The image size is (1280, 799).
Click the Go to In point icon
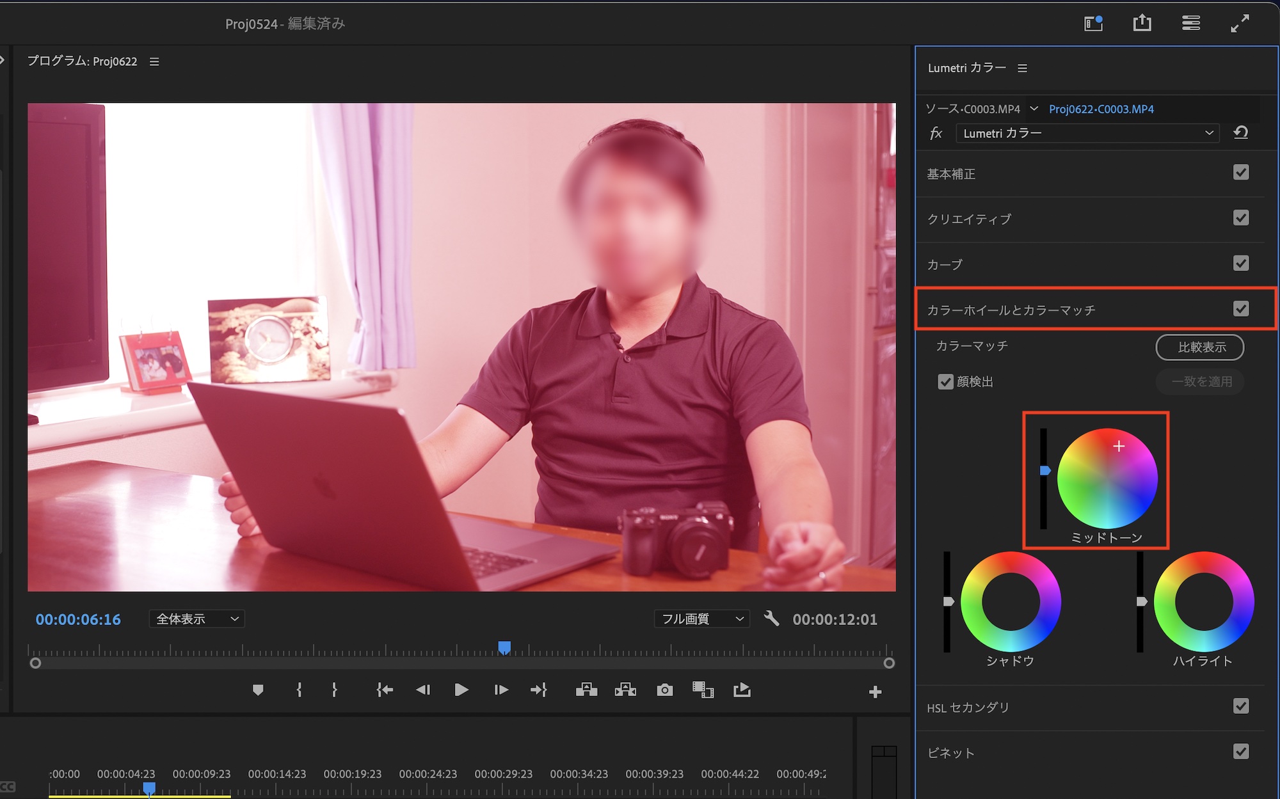pos(385,690)
